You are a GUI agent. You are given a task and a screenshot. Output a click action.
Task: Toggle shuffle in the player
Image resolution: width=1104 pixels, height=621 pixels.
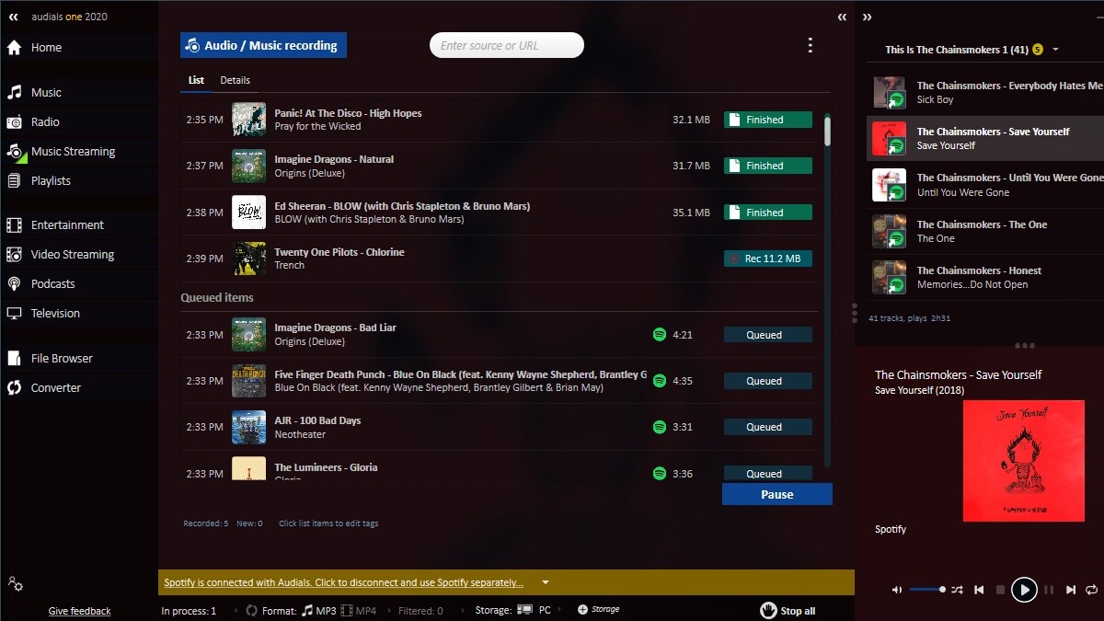(957, 590)
